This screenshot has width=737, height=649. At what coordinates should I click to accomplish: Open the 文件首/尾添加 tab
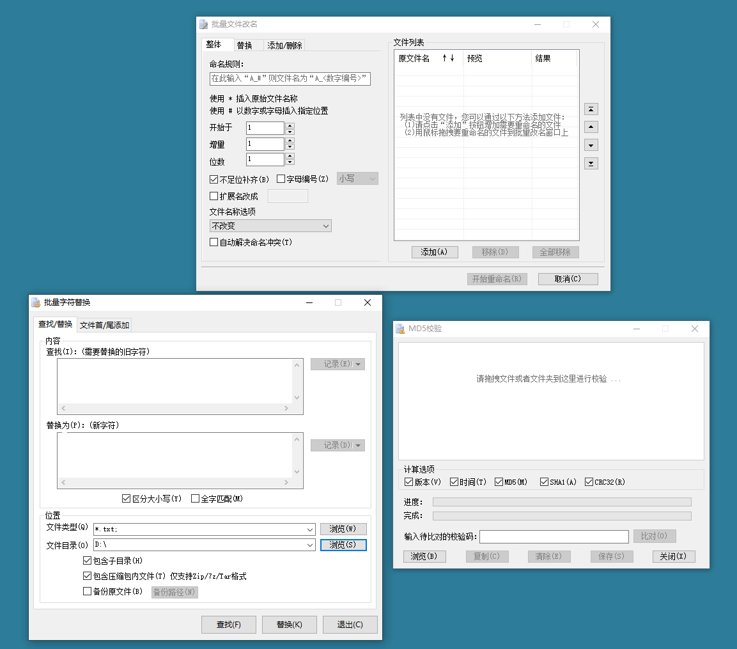click(x=104, y=325)
